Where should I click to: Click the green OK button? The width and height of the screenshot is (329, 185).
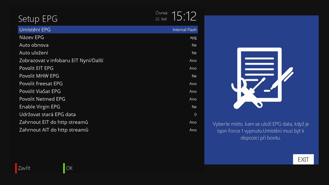(x=68, y=168)
